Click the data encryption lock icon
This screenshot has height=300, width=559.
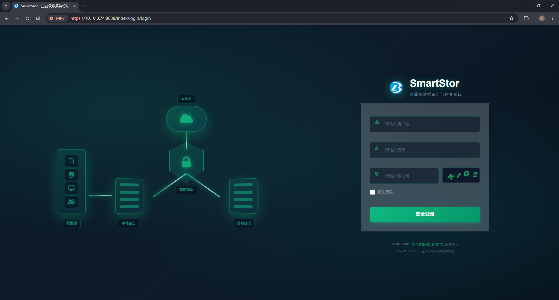click(x=186, y=162)
